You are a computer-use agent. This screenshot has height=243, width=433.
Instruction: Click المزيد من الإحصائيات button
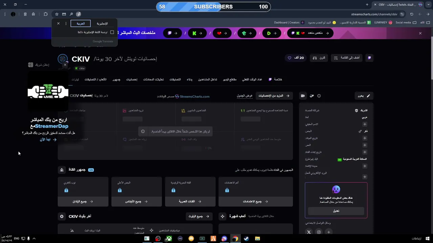pos(274,96)
